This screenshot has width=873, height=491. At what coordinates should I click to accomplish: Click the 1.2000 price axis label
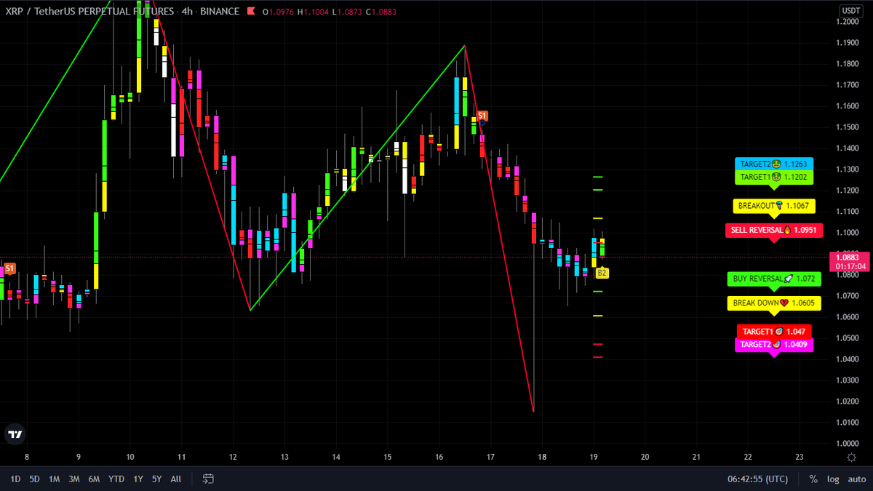[x=846, y=22]
